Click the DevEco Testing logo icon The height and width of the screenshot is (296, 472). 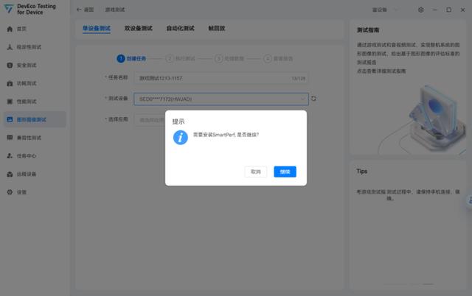(x=9, y=9)
